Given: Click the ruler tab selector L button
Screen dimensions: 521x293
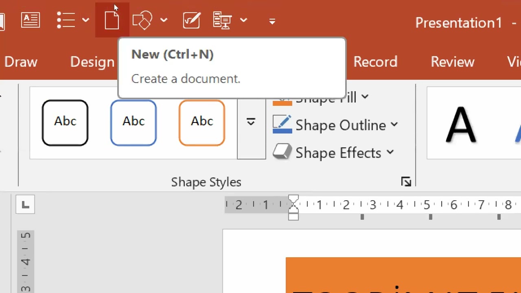Looking at the screenshot, I should pyautogui.click(x=25, y=205).
